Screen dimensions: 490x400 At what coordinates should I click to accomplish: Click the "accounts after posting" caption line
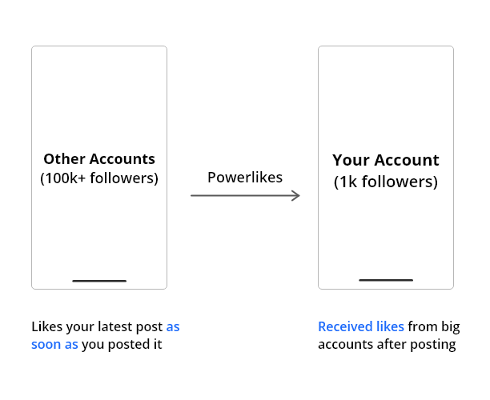[387, 345]
